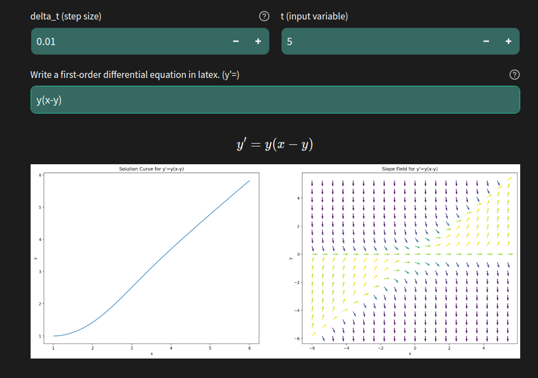Decrease the t input variable with minus
The image size is (538, 378).
pos(486,42)
